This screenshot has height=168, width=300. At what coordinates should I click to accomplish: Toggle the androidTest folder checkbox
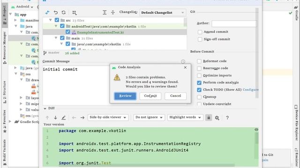(x=62, y=26)
